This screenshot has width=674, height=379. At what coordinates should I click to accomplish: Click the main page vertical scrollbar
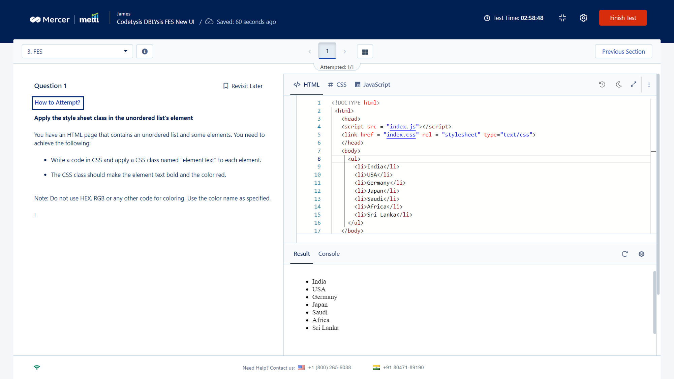tap(658, 184)
